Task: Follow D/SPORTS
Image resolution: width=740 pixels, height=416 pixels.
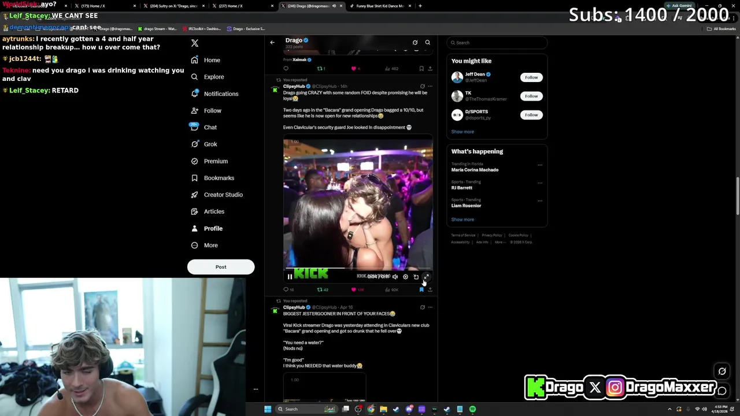Action: 531,115
